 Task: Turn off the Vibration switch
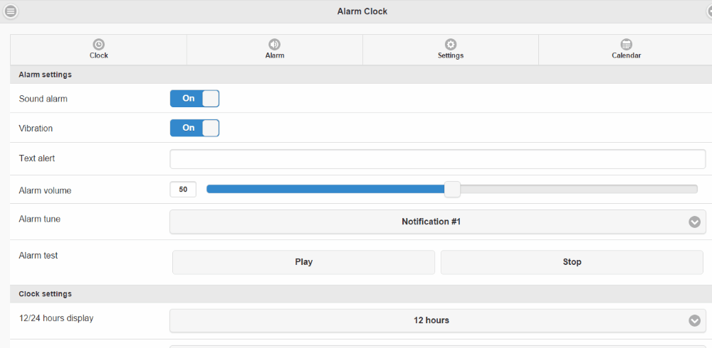click(x=194, y=129)
